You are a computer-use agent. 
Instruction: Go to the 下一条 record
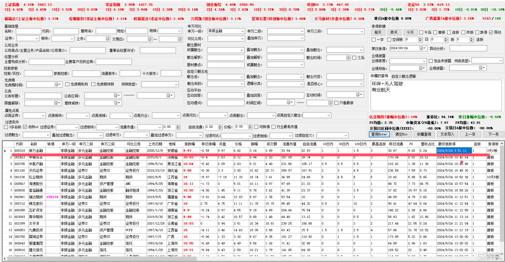coord(493,134)
